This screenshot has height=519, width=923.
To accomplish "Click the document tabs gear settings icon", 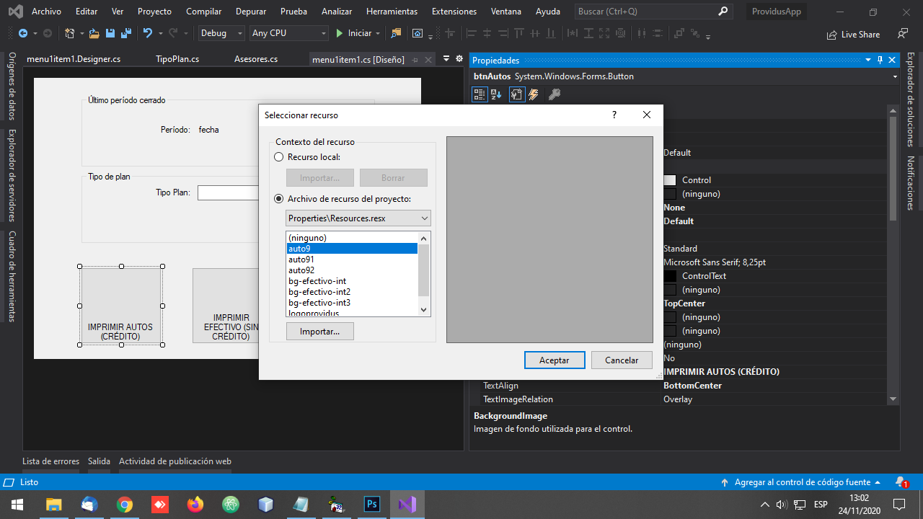I will (x=459, y=59).
